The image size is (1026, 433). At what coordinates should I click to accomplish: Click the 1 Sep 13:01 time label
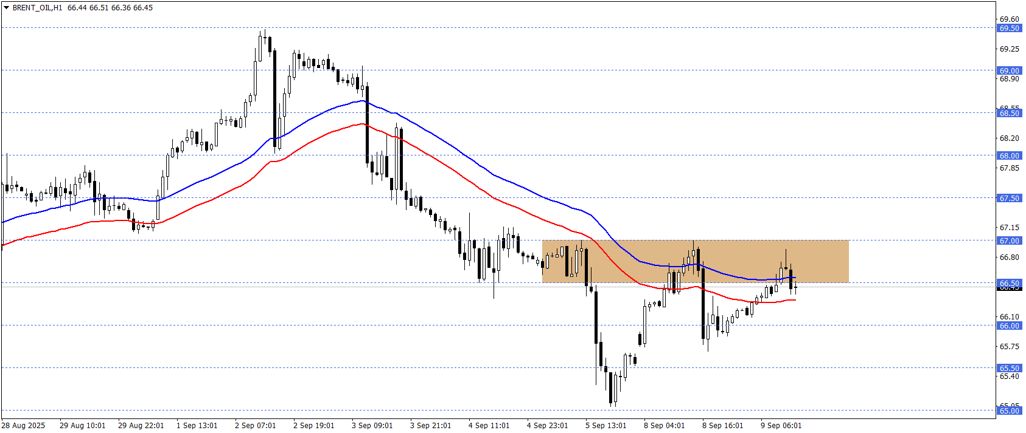coord(197,426)
